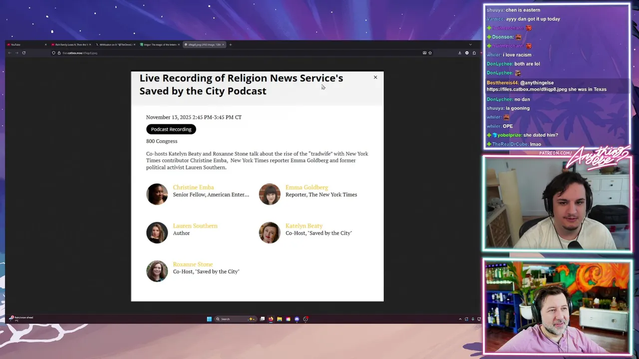Open the browser account profile icon
Image resolution: width=639 pixels, height=359 pixels.
(x=467, y=53)
